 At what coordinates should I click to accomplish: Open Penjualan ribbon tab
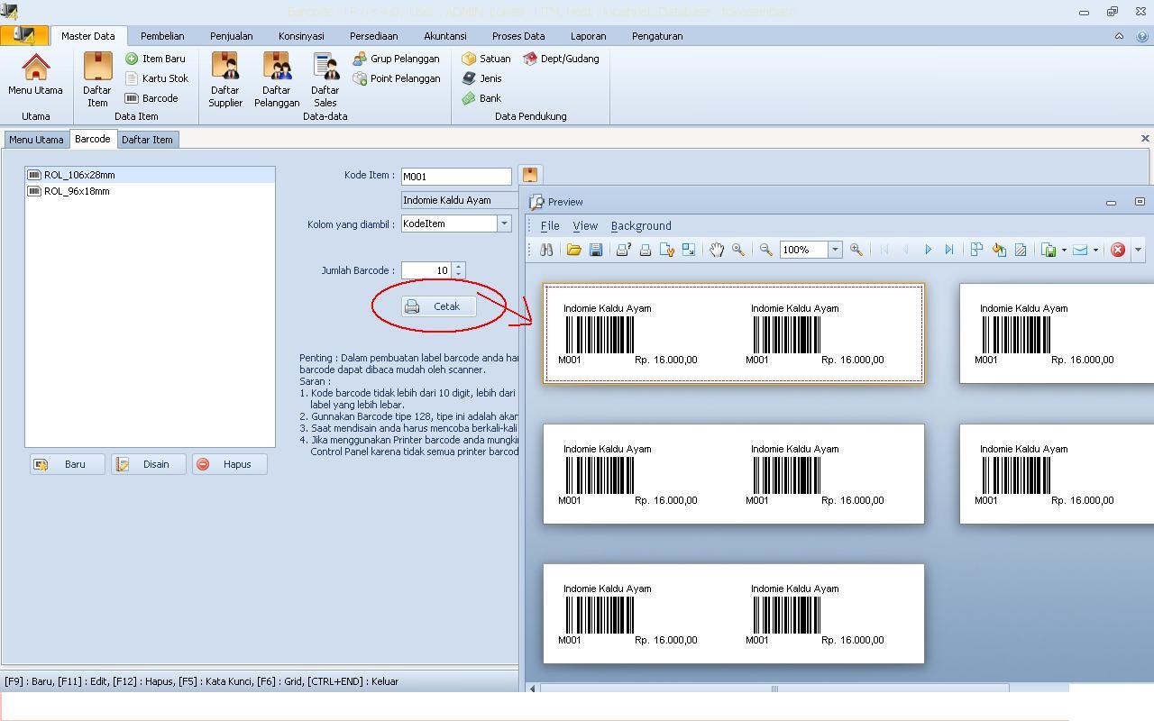click(232, 36)
